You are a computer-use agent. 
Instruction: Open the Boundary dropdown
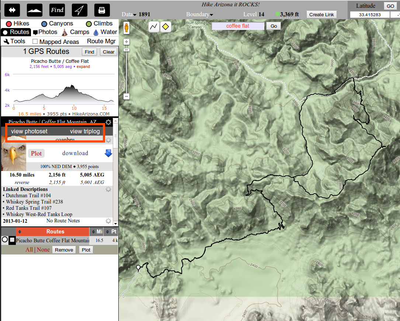pyautogui.click(x=199, y=14)
